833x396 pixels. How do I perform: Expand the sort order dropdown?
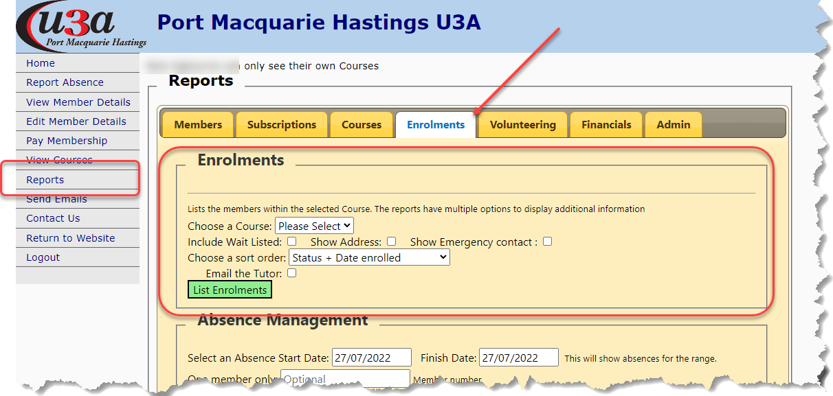(369, 257)
